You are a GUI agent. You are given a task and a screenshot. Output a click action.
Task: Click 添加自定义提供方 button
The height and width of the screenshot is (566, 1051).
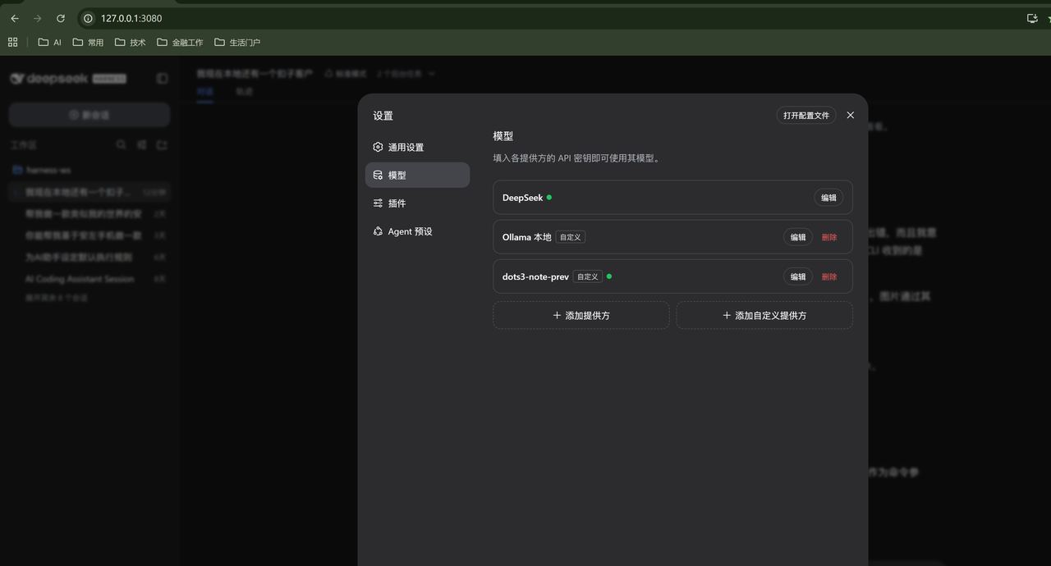pos(764,315)
